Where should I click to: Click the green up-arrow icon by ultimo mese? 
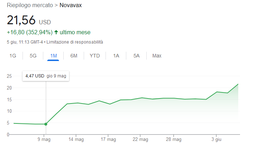pos(56,32)
